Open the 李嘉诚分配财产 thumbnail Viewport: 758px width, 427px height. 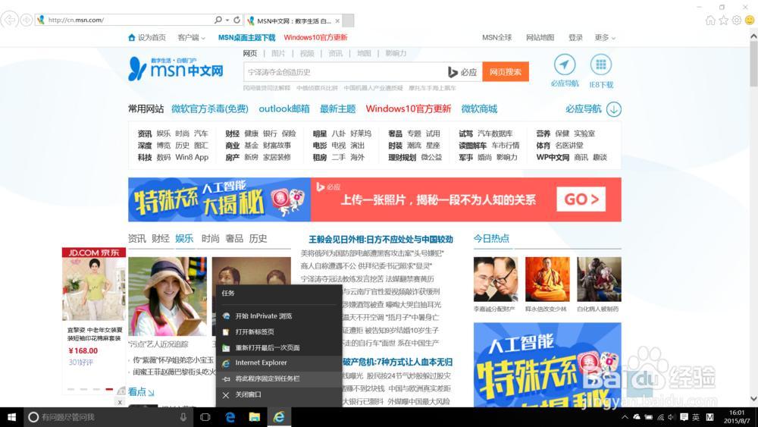click(x=496, y=280)
